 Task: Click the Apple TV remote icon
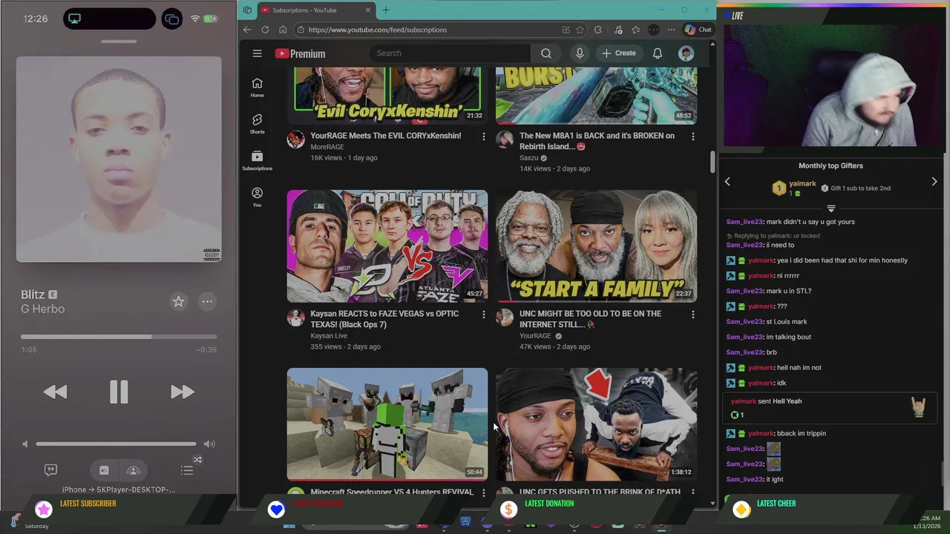click(x=104, y=470)
